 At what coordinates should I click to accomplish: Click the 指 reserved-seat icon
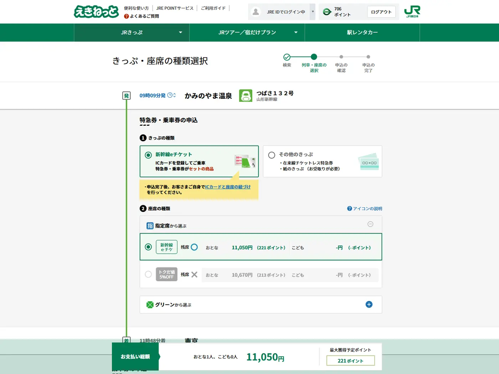point(150,225)
